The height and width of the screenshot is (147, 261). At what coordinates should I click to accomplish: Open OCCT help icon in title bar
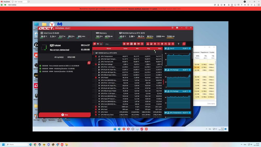[173, 28]
